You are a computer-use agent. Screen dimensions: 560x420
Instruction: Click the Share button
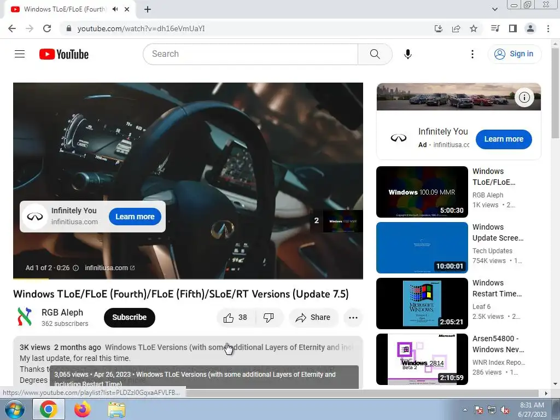coord(313,318)
